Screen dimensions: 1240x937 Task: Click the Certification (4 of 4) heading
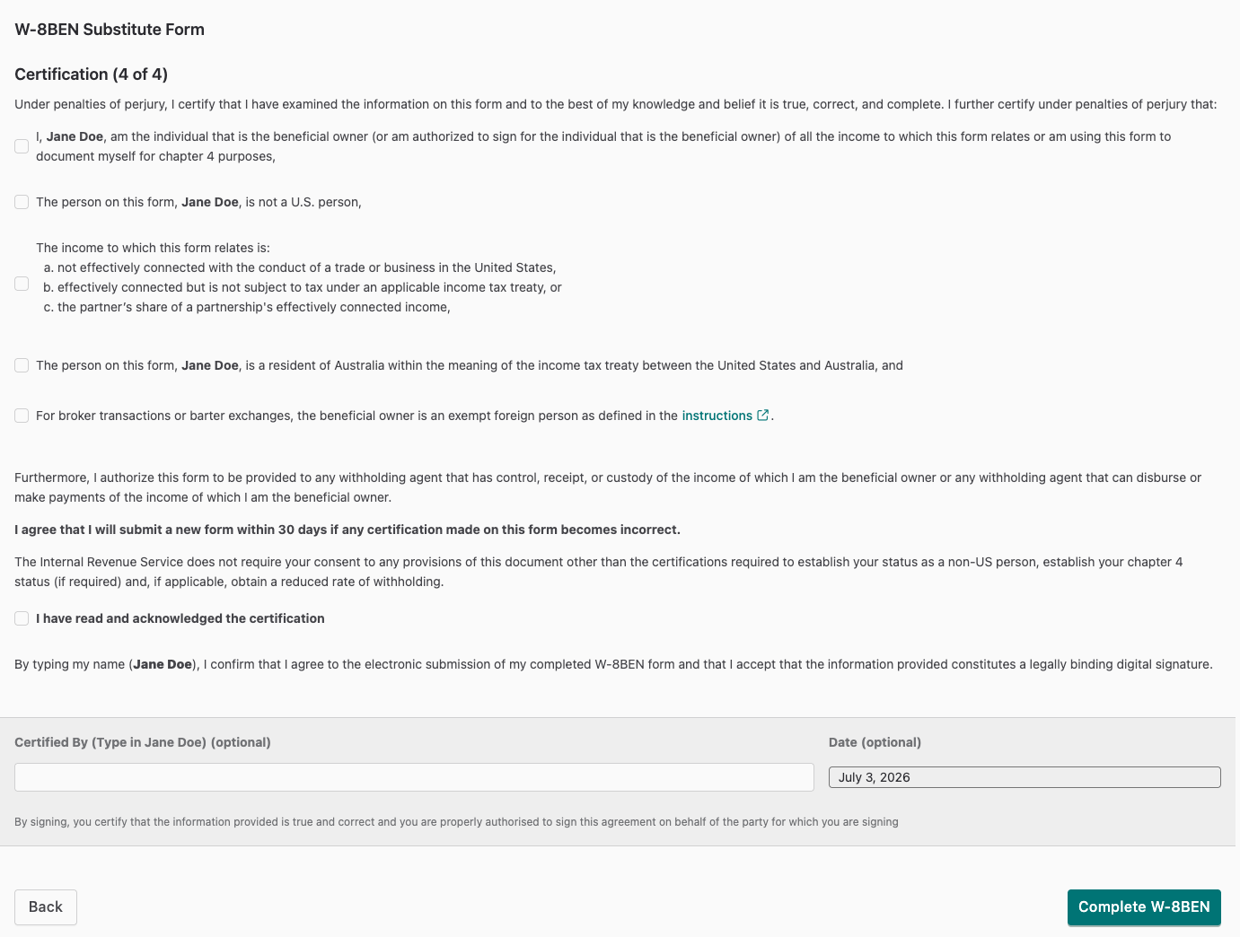pyautogui.click(x=92, y=74)
